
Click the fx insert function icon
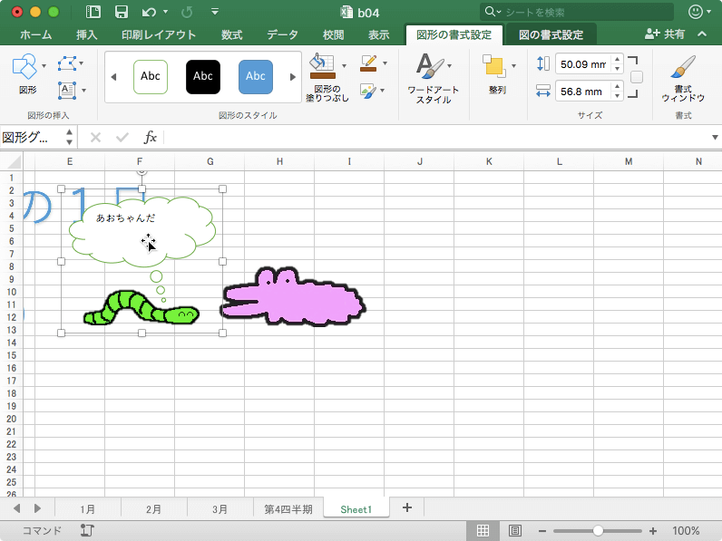click(x=150, y=137)
